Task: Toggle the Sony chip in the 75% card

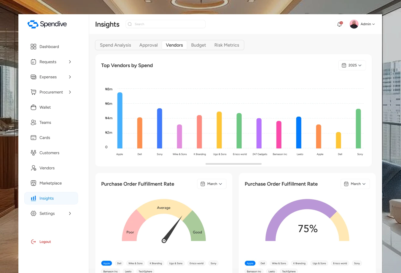Action: click(357, 263)
